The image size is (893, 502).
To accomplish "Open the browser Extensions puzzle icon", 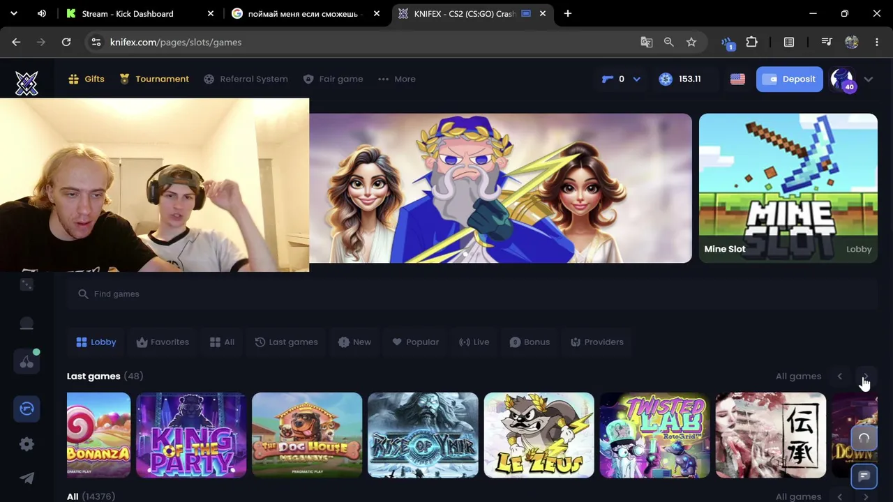I will 751,42.
